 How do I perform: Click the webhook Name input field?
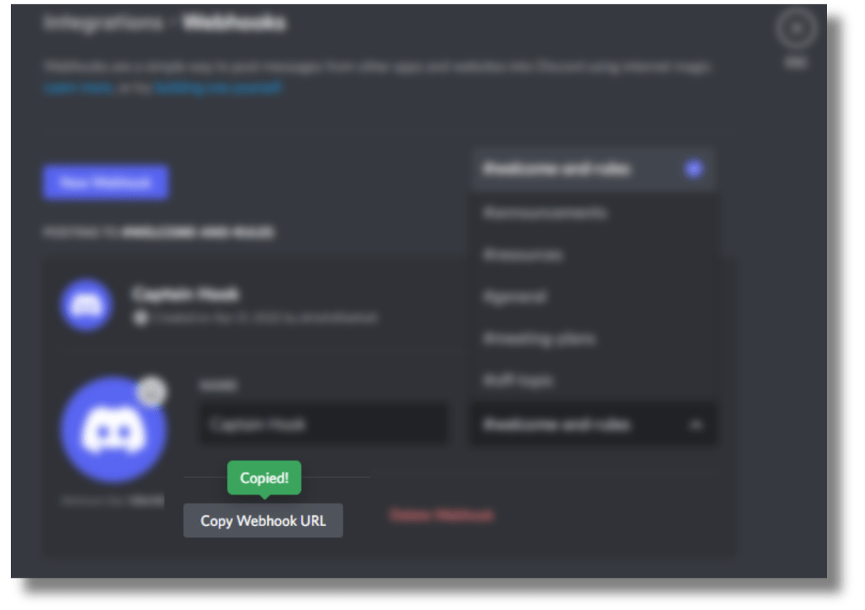click(322, 424)
